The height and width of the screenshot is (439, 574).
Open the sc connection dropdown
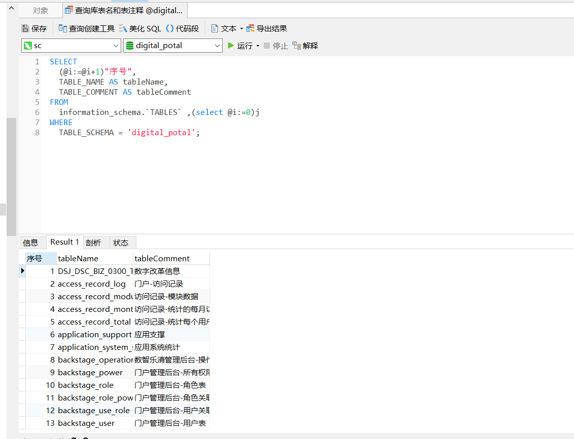click(116, 45)
